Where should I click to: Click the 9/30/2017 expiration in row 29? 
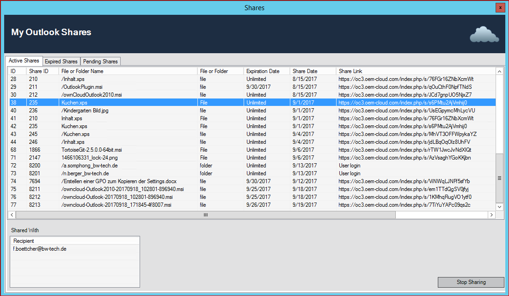pyautogui.click(x=258, y=87)
